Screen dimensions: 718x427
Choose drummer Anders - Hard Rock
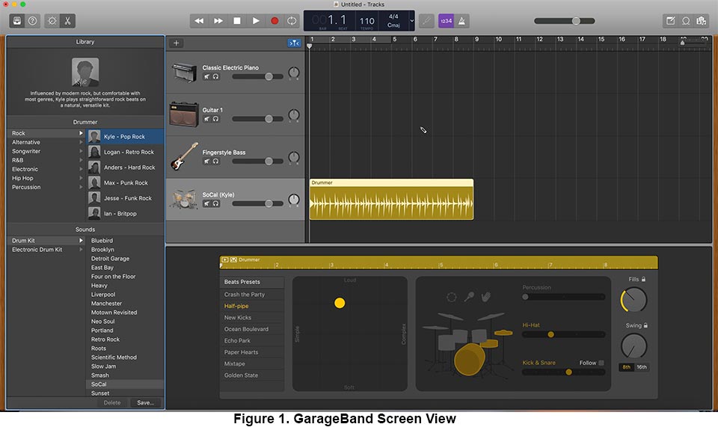click(x=126, y=168)
